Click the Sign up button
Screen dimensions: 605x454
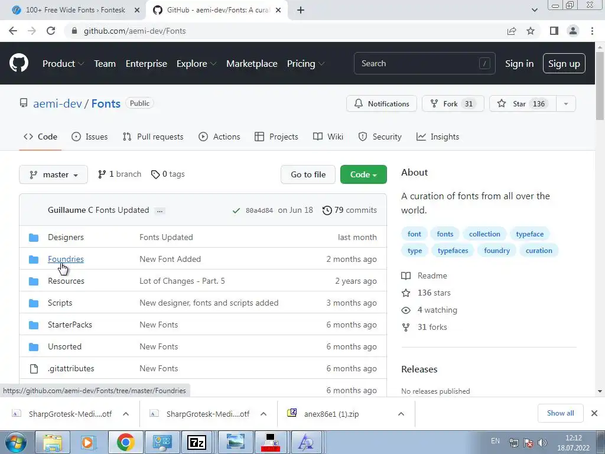[x=564, y=64]
